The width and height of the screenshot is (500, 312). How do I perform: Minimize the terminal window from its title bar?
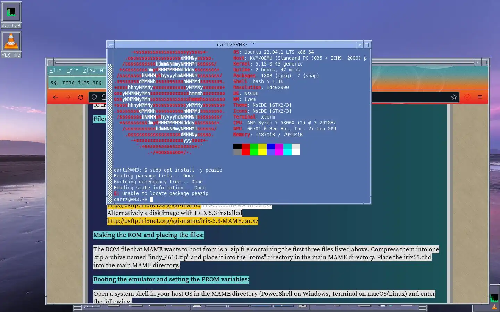[x=360, y=45]
